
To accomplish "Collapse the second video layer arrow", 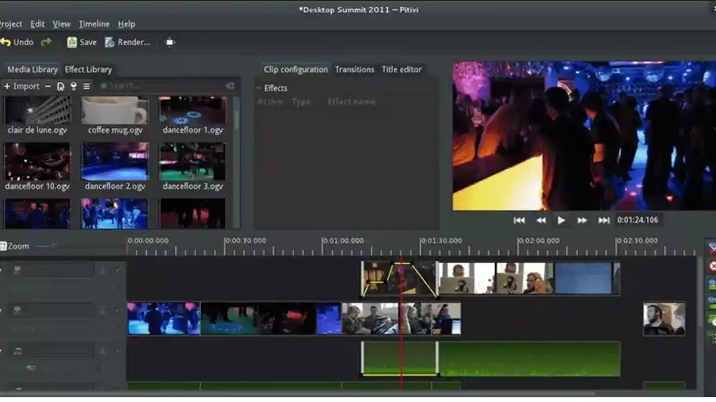I will click(1, 310).
